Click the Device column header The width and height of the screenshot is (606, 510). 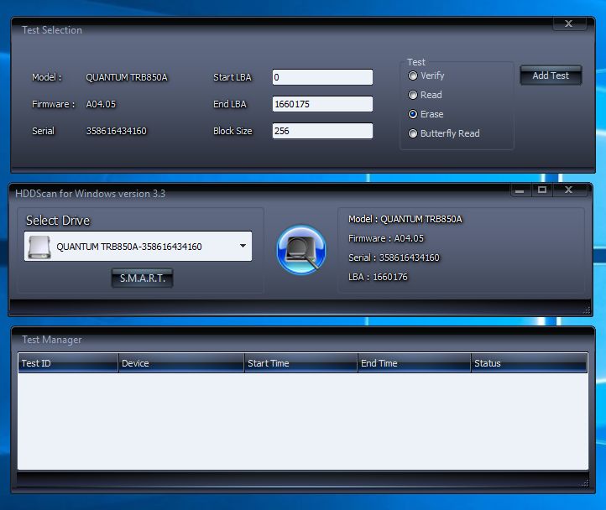(x=180, y=363)
